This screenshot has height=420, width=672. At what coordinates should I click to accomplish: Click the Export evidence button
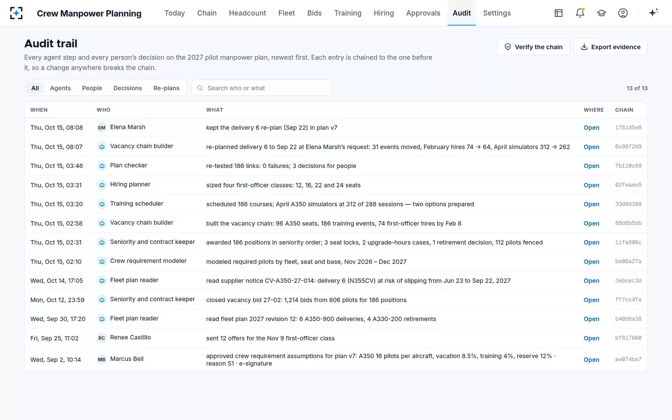(610, 47)
